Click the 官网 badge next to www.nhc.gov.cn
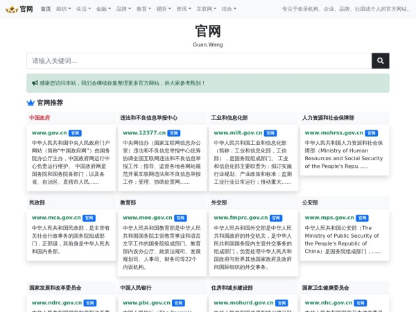This screenshot has width=416, height=312. click(361, 303)
